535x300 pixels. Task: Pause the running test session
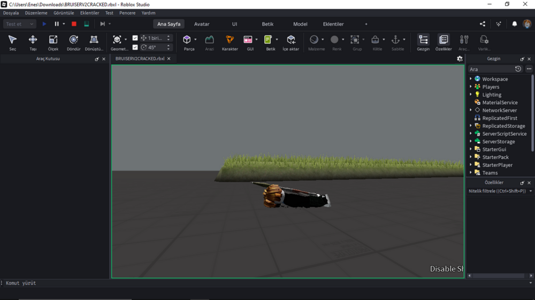point(57,24)
